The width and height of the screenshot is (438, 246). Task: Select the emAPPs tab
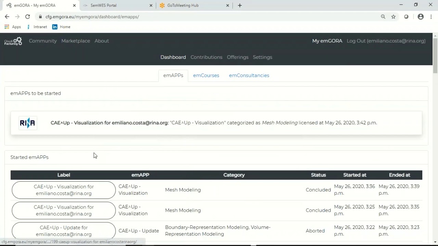(173, 76)
